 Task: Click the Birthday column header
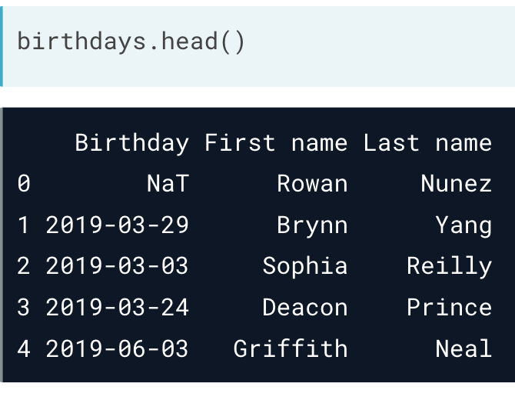[x=131, y=143]
